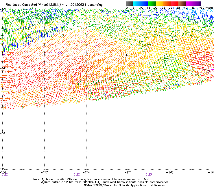Screen dimensions: 214x187
Task: Click the -180 longitude axis label
Action: [3, 172]
